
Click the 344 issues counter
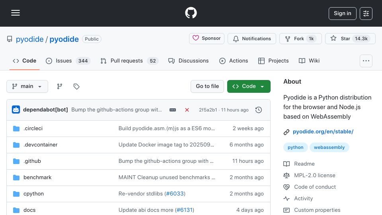coord(83,61)
